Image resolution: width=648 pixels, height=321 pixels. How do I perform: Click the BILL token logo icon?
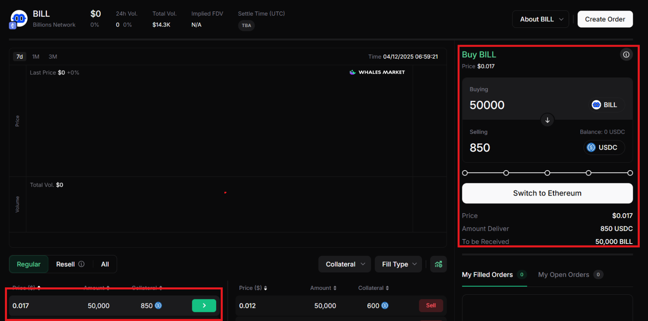18,19
